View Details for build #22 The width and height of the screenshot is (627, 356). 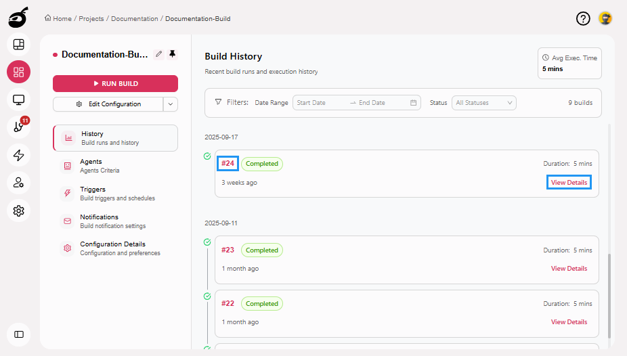569,322
